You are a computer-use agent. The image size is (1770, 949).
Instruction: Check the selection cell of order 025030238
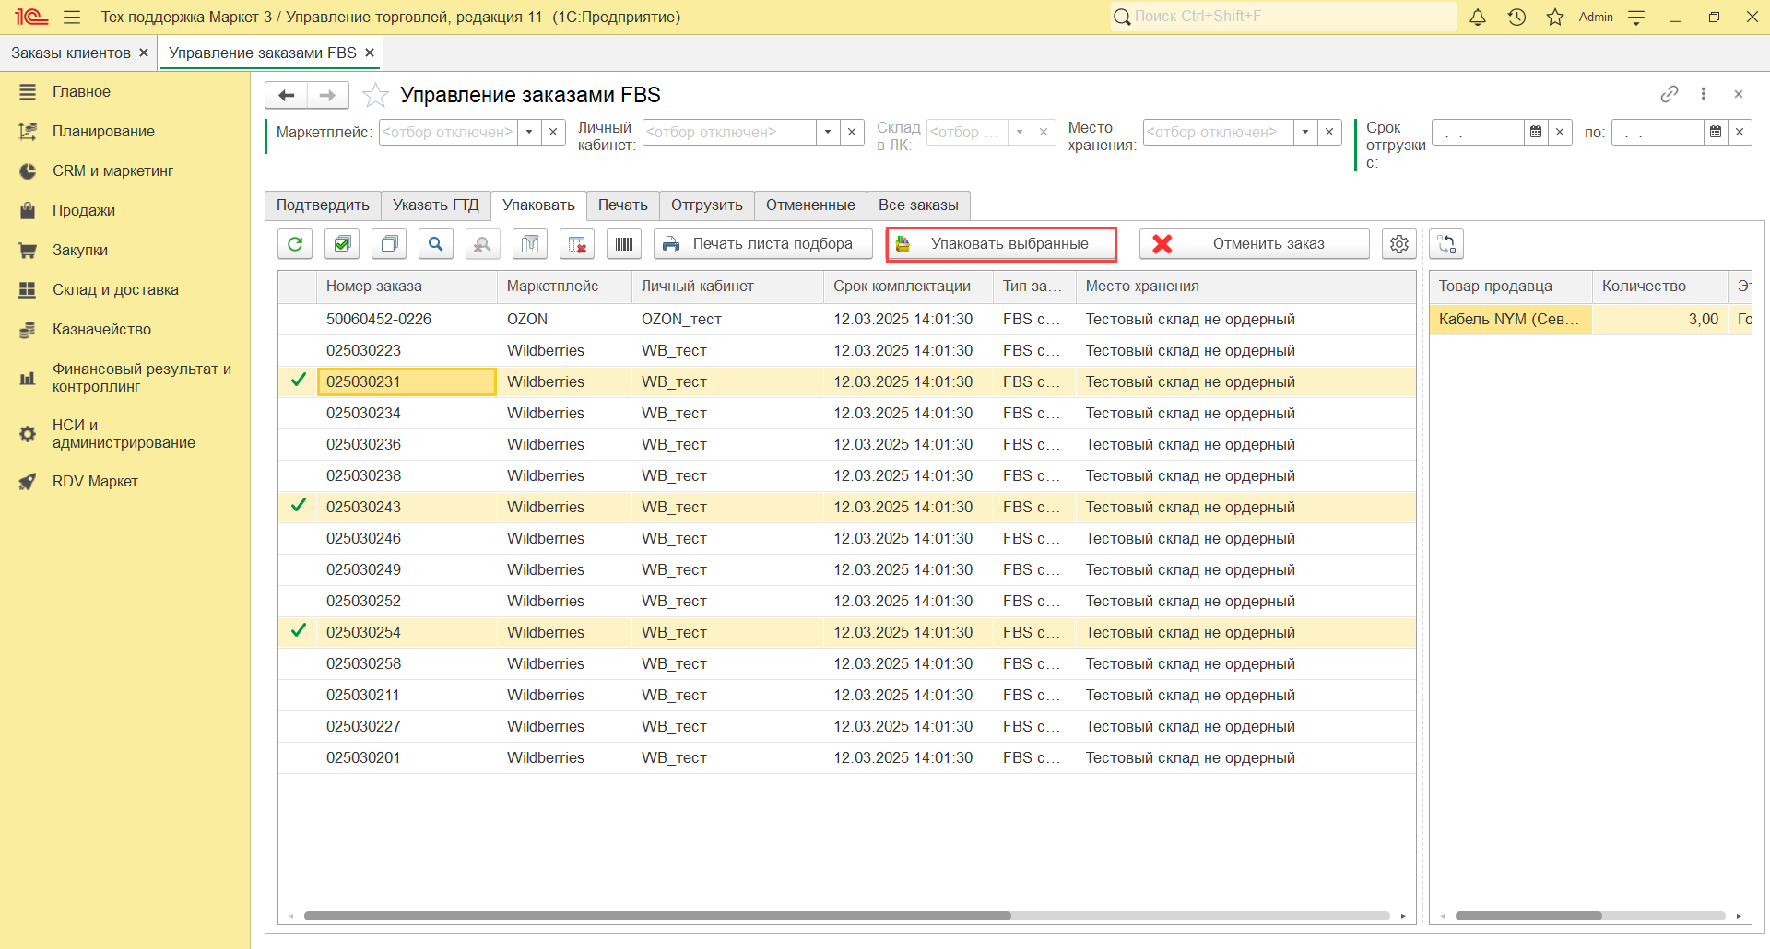298,475
